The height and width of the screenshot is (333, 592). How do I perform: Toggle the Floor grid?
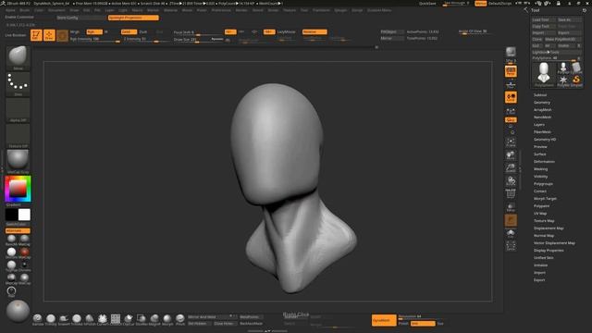511,84
